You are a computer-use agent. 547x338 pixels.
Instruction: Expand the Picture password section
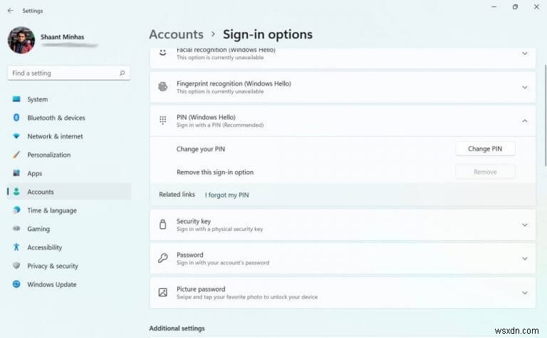point(524,292)
